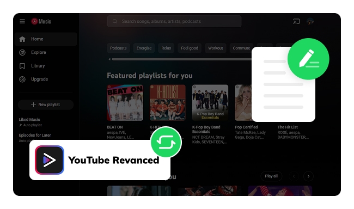Click the Pop Certified title
Viewport: 354px width, 209px height.
point(246,127)
